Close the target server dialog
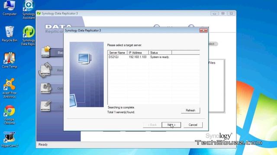 pos(203,31)
